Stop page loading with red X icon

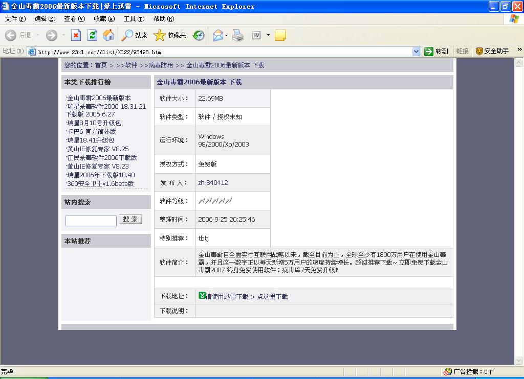(76, 35)
